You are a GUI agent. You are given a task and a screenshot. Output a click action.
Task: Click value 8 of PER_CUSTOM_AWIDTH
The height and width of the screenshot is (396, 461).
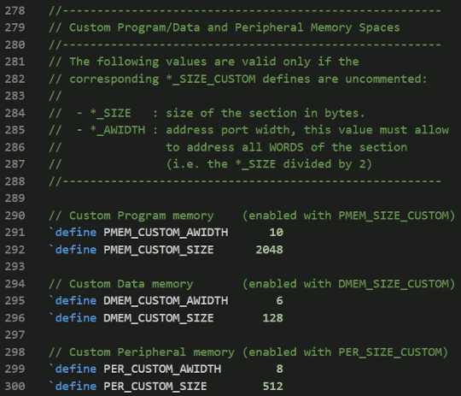(x=280, y=369)
